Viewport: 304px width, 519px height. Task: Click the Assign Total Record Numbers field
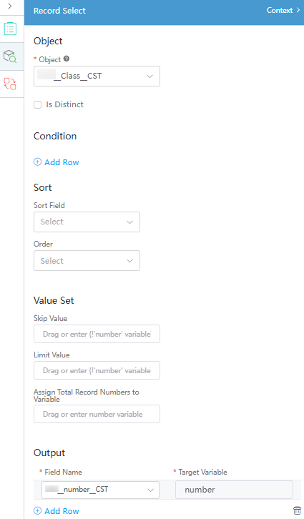tap(97, 414)
